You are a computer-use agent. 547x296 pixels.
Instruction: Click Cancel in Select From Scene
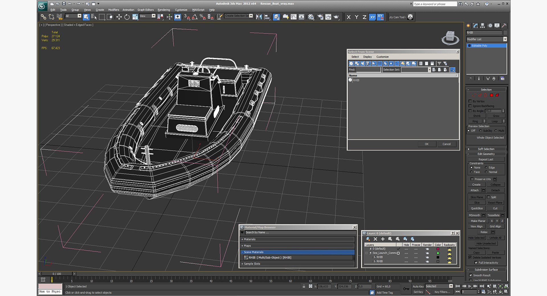[446, 144]
